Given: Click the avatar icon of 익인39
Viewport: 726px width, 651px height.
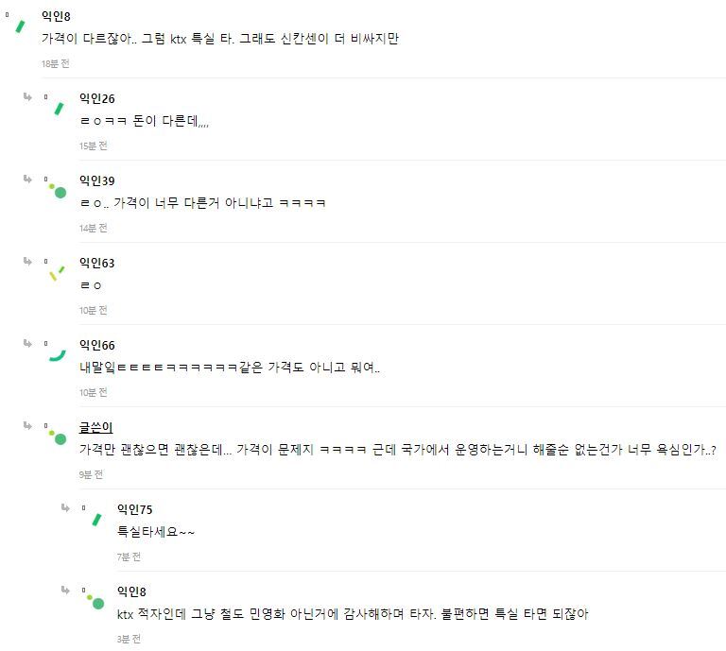Looking at the screenshot, I should [x=58, y=189].
